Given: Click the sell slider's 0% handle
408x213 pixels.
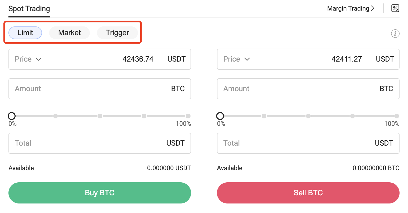Looking at the screenshot, I should pyautogui.click(x=220, y=116).
